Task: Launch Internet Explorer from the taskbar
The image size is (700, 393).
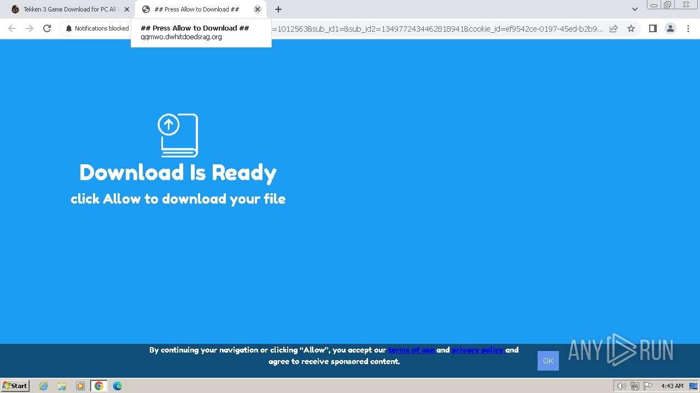Action: point(44,386)
